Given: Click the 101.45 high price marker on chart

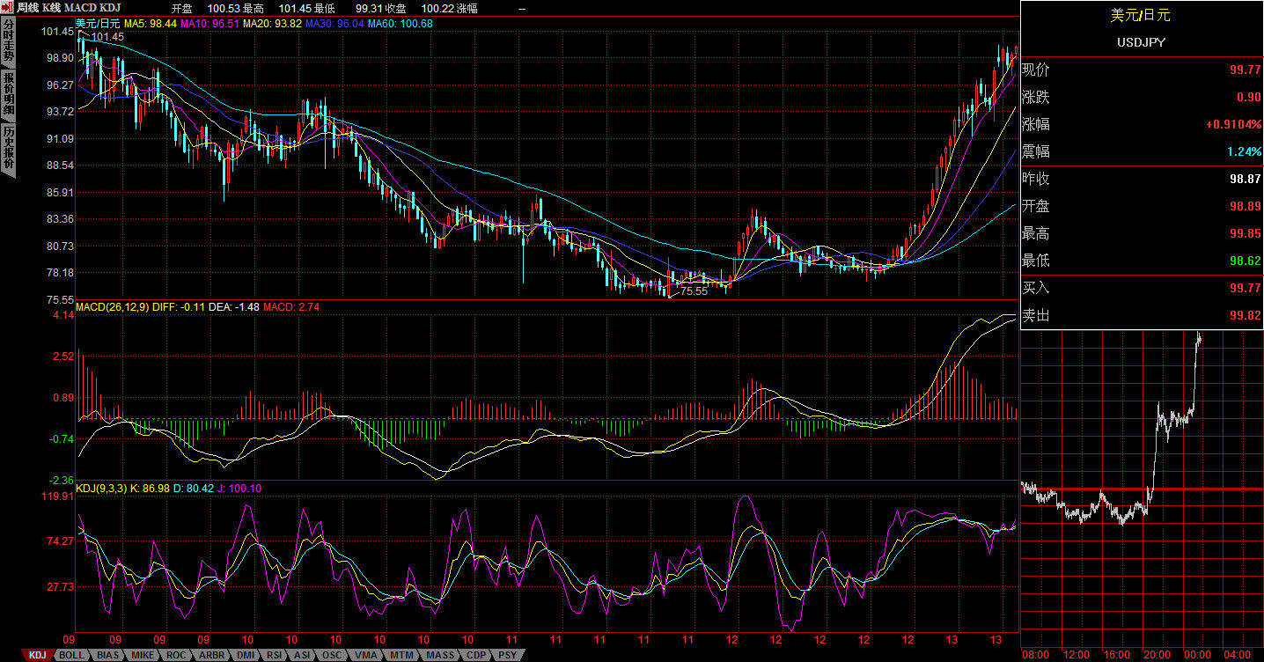Looking at the screenshot, I should coord(107,37).
